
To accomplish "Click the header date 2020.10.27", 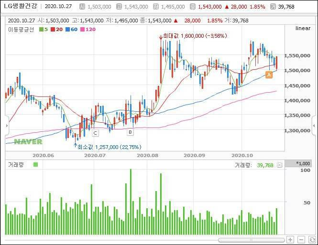I will (58, 6).
